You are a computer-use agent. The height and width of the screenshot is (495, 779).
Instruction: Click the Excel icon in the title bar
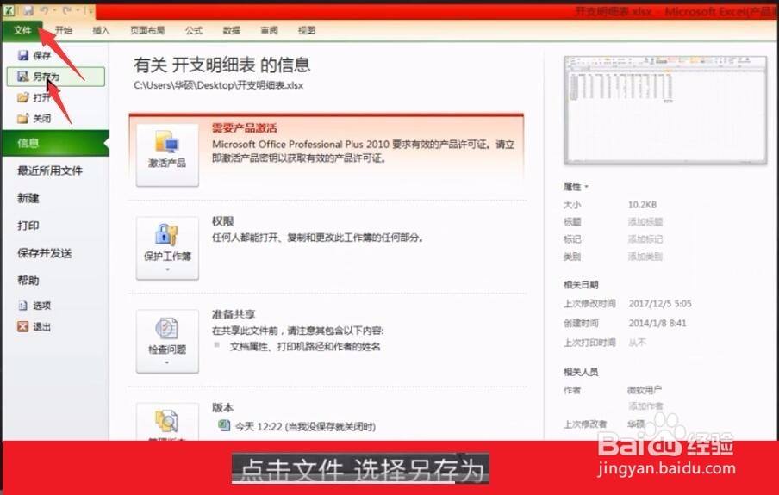(x=8, y=10)
